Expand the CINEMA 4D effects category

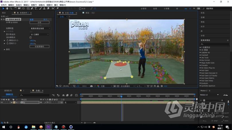click(200, 53)
